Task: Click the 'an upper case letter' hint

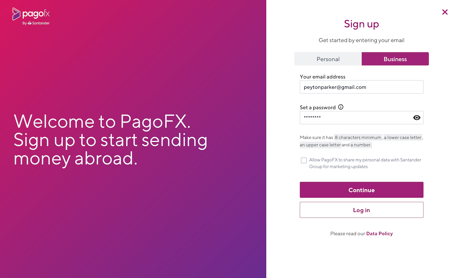Action: (x=320, y=145)
